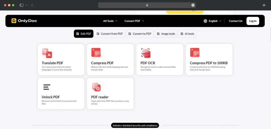271x129 pixels.
Task: Open a new tab with the plus icon
Action: tap(264, 5)
